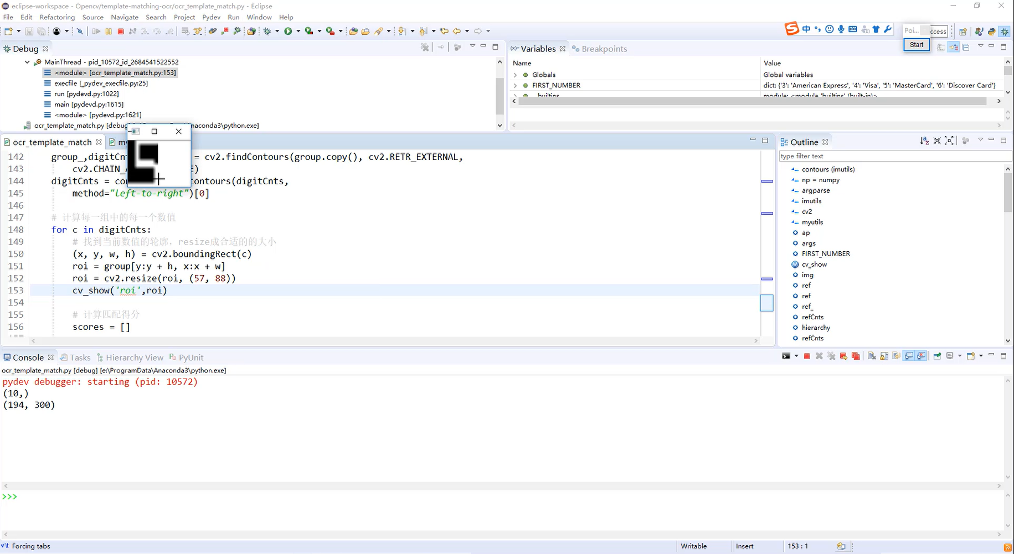This screenshot has height=554, width=1014.
Task: Click the Variables panel horizontal scrollbar
Action: 753,101
